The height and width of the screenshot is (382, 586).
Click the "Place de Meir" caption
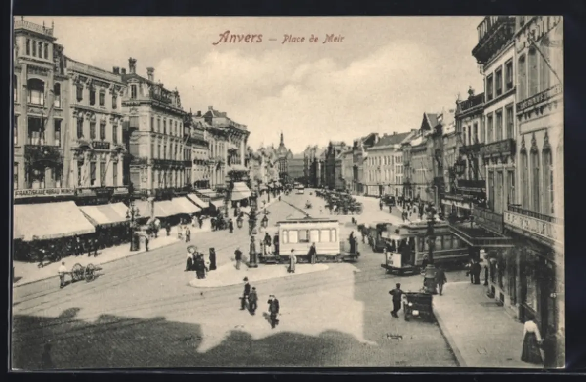(x=313, y=39)
